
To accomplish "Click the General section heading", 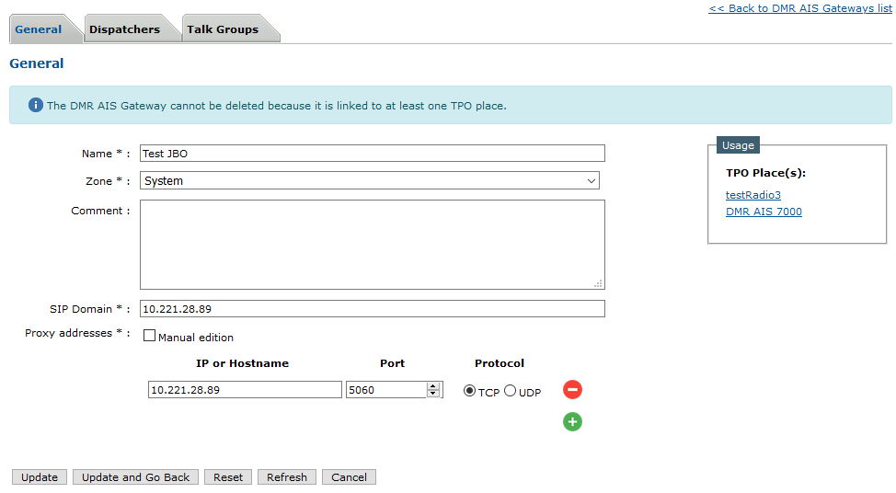I will pyautogui.click(x=37, y=63).
